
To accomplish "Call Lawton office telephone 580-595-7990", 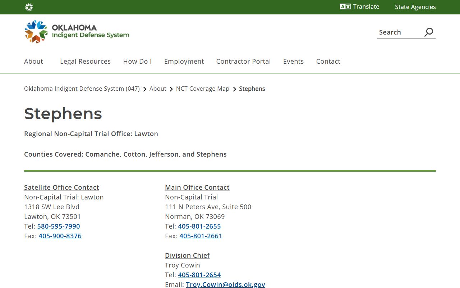I will pos(59,226).
